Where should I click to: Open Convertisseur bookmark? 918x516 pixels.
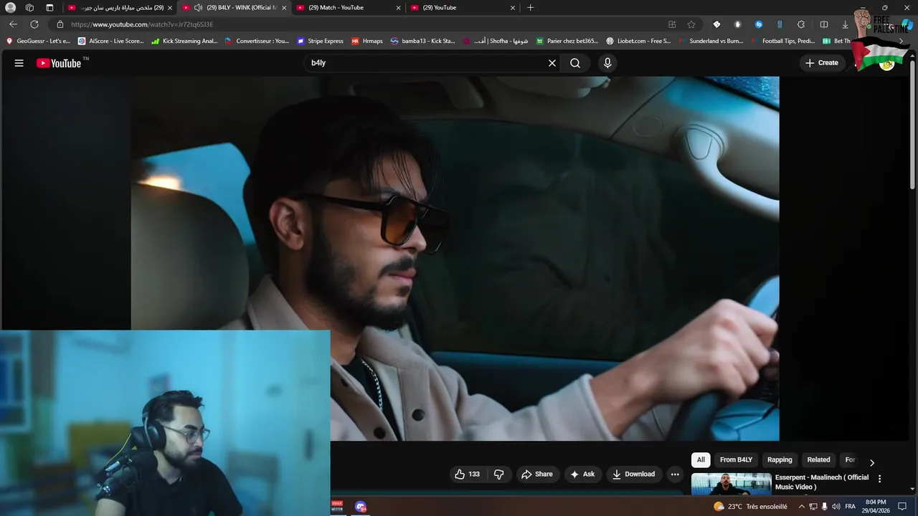coord(257,42)
